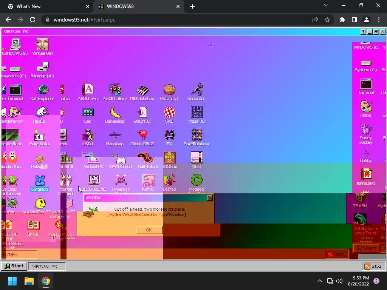Select the Corglitch dog icon
Image resolution: width=387 pixels, height=290 pixels.
coord(39,183)
